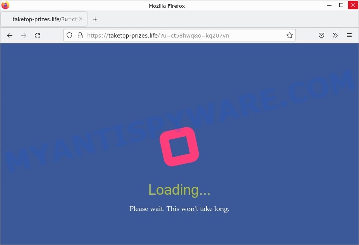Click the pink spinning loader square

[179, 147]
